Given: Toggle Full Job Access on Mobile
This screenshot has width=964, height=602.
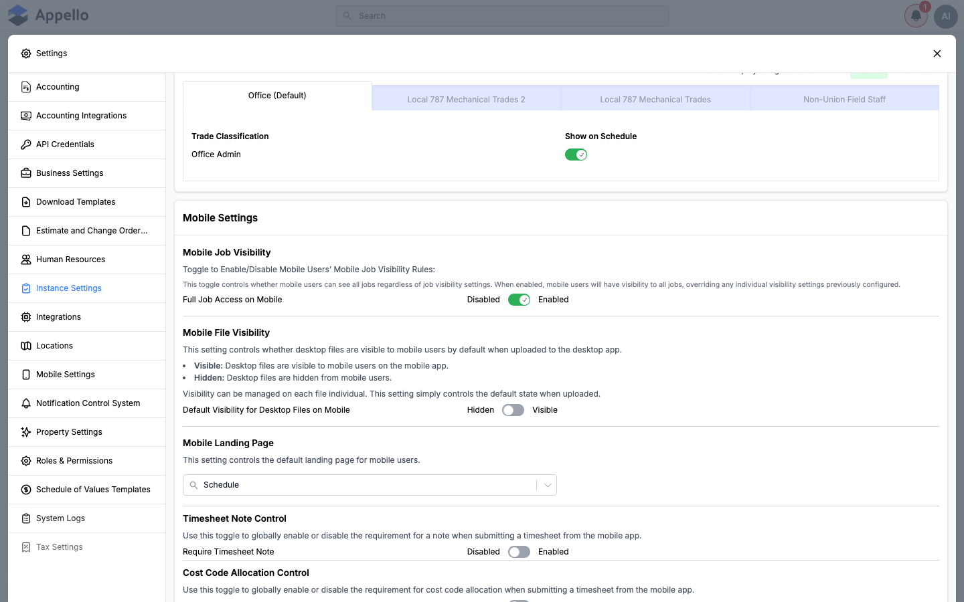Looking at the screenshot, I should 519,300.
